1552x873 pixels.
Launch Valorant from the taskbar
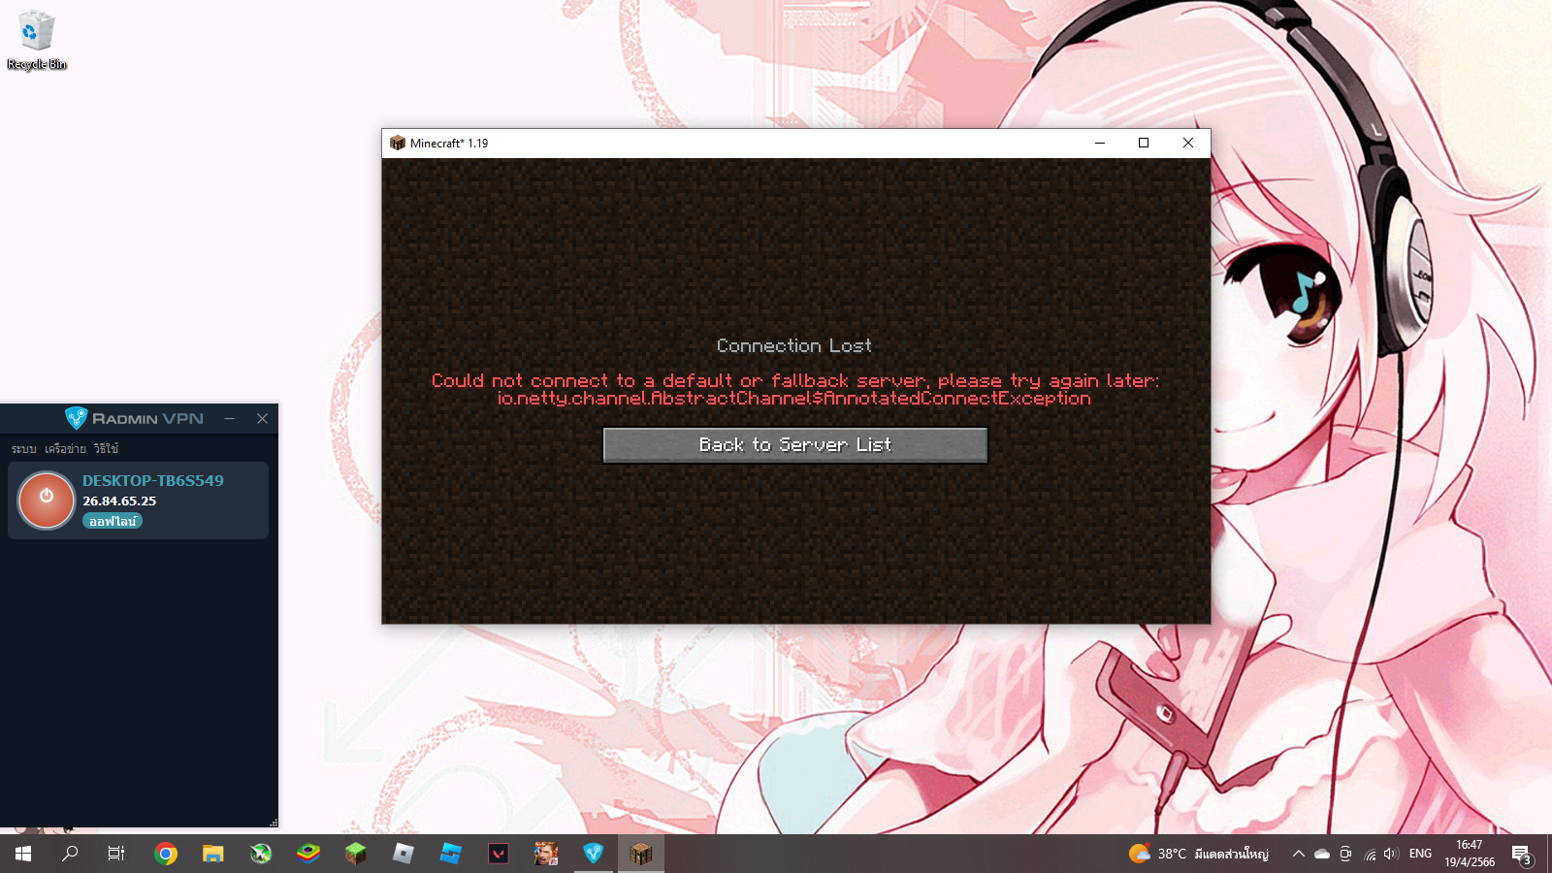[499, 854]
